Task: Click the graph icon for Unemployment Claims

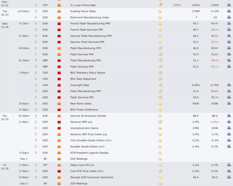Action: coord(229,128)
